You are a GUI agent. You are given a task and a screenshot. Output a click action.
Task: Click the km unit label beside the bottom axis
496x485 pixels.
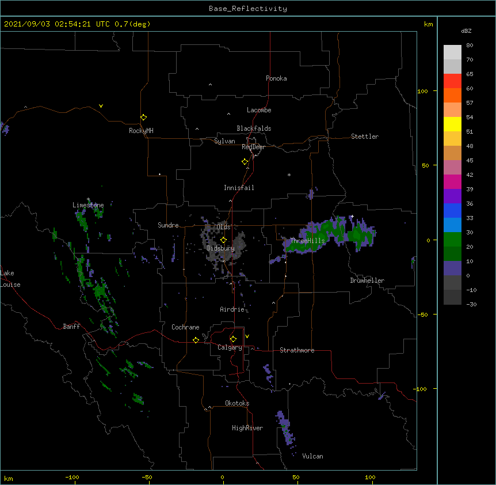point(9,478)
